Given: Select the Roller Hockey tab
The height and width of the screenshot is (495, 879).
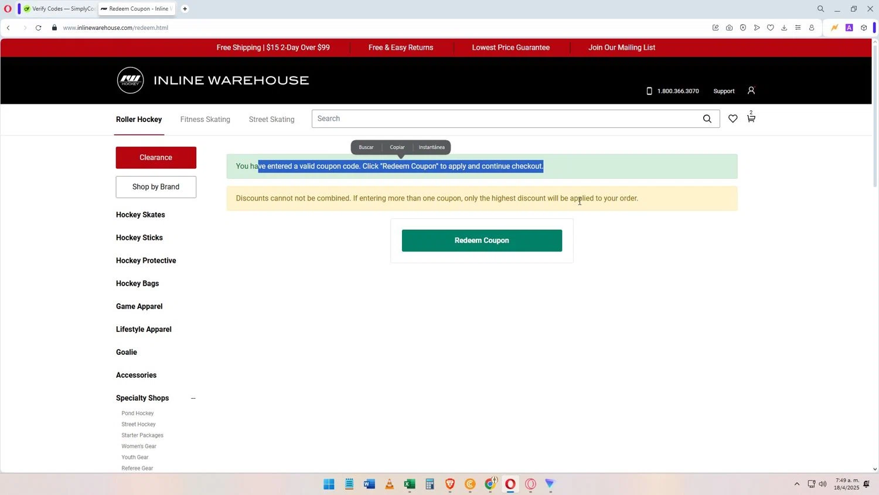Looking at the screenshot, I should 139,119.
